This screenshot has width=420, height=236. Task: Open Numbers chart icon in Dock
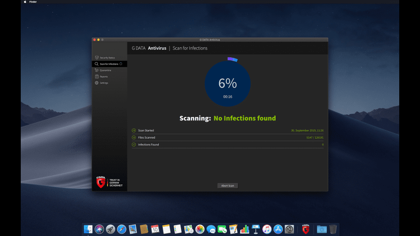[x=245, y=229]
